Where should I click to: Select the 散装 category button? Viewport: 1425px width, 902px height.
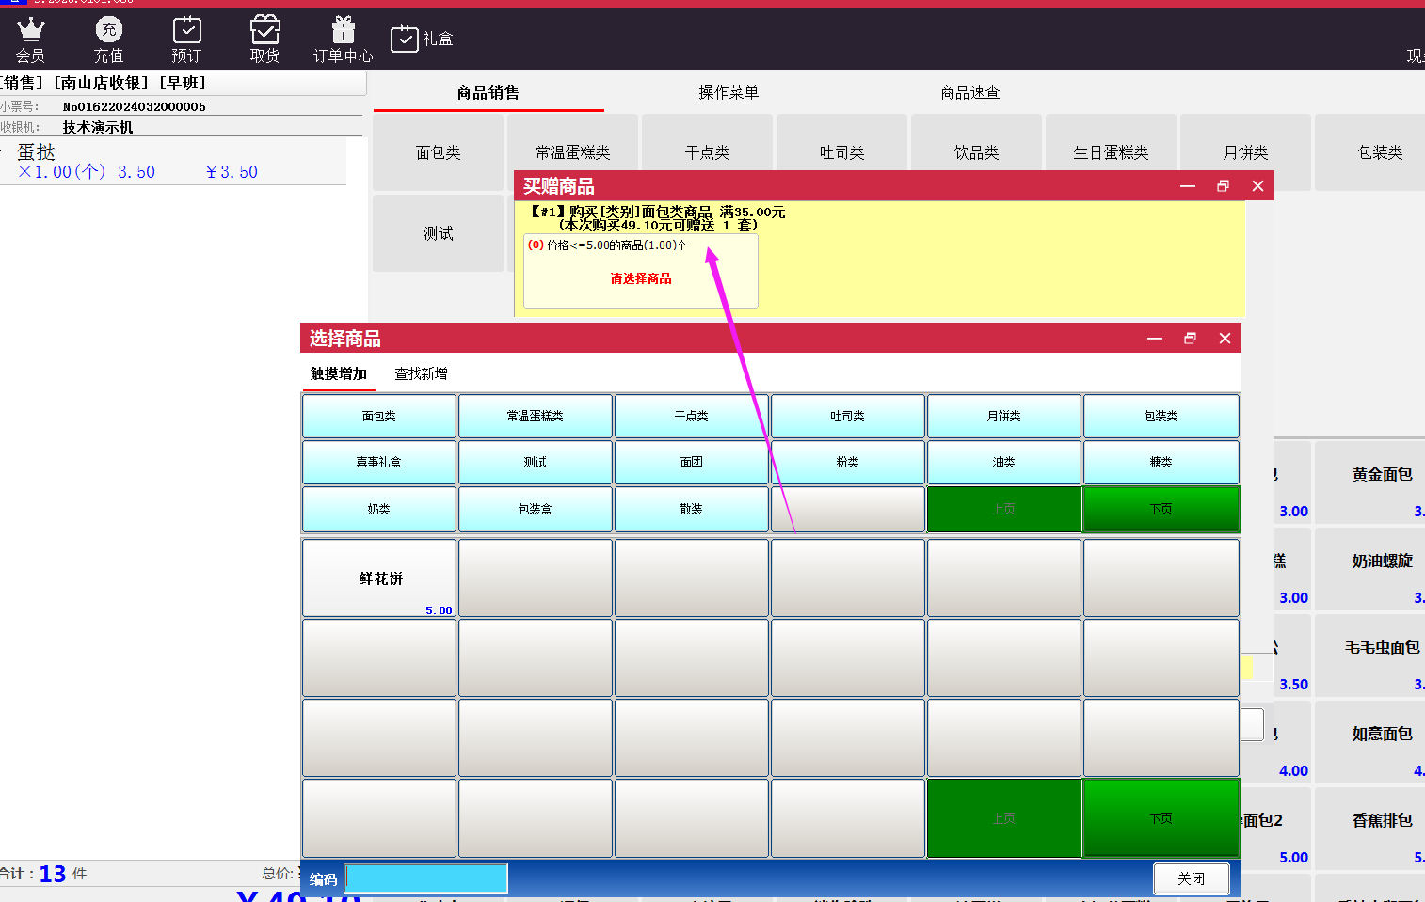click(692, 509)
